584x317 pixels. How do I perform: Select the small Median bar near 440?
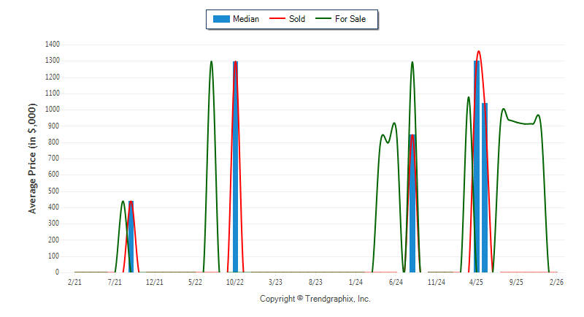tap(131, 237)
